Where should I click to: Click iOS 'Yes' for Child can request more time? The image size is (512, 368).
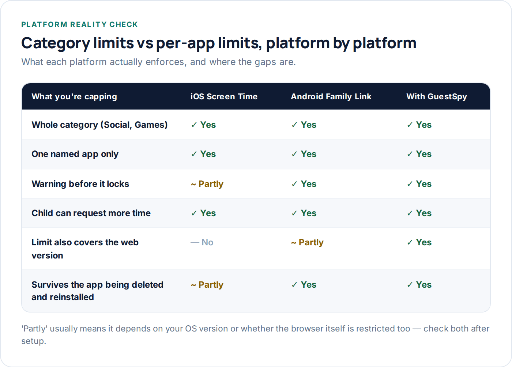coord(203,213)
